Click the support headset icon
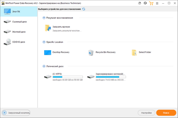Image resolution: width=178 pixels, height=118 pixels. pyautogui.click(x=145, y=3)
